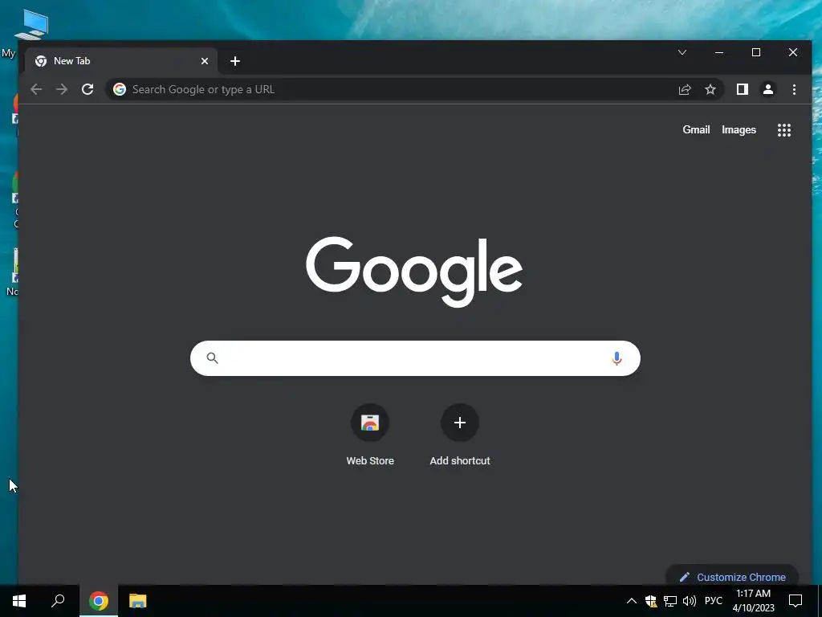The image size is (822, 617).
Task: Select the New Tab tab
Action: pos(120,61)
